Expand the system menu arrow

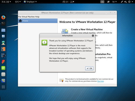point(132,2)
